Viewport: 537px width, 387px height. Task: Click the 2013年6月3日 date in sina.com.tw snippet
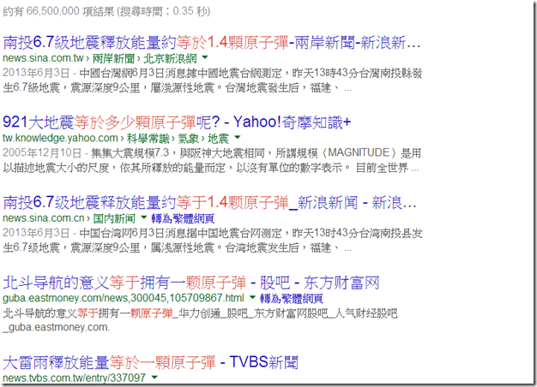[36, 73]
